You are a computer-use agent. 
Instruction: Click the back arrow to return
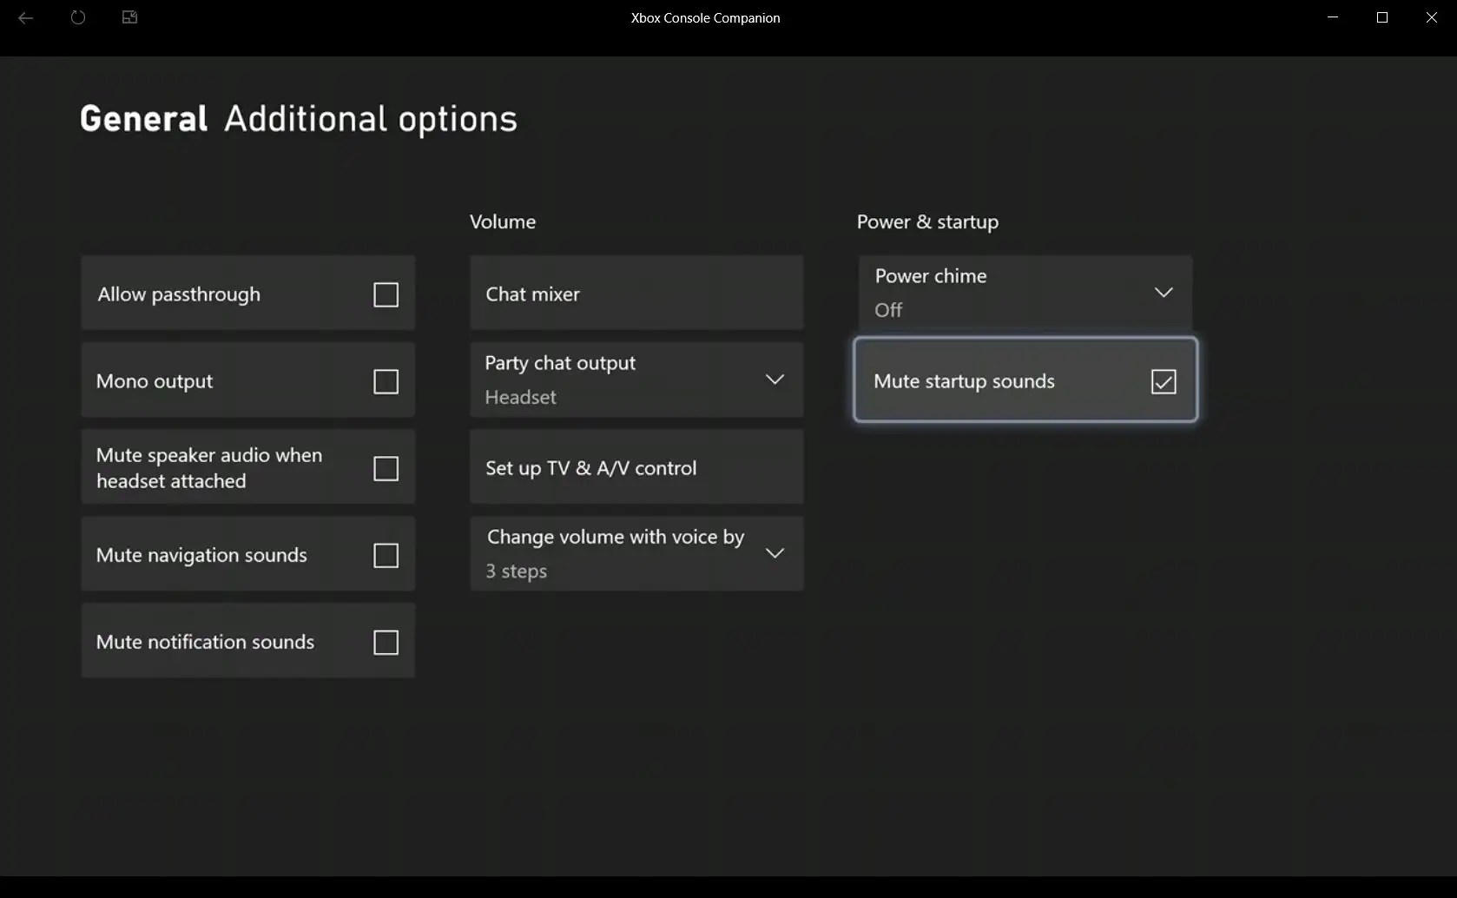pos(25,17)
